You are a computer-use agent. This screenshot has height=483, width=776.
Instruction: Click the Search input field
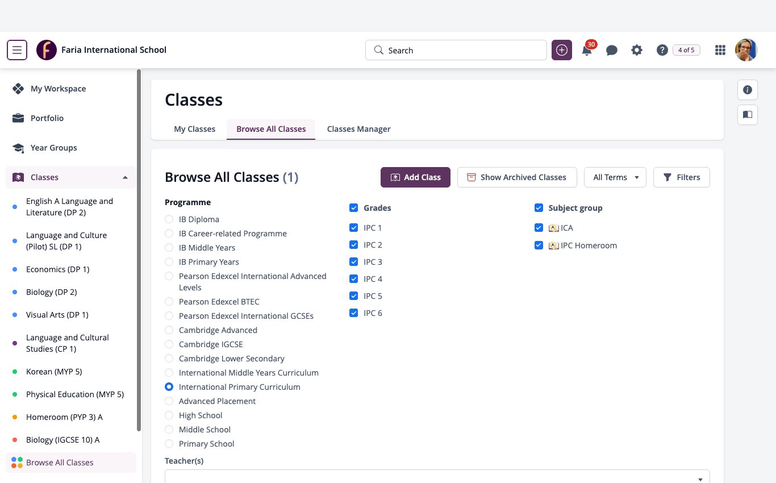coord(456,50)
